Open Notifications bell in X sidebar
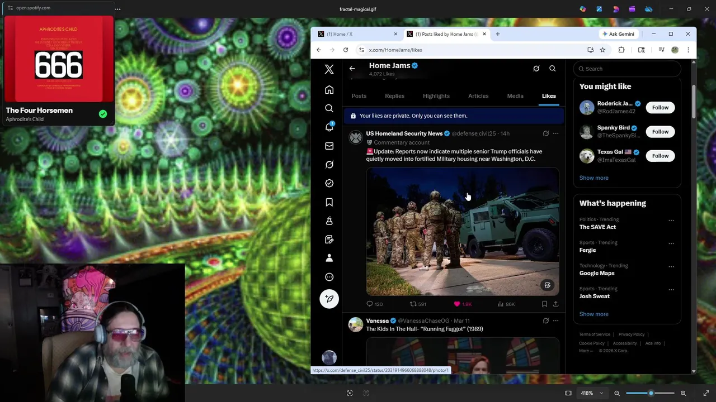This screenshot has width=716, height=402. 329,127
